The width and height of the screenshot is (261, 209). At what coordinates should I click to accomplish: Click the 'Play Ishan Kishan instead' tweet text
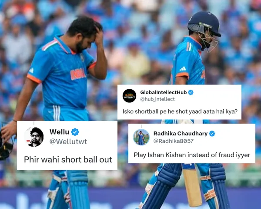[x=192, y=155]
